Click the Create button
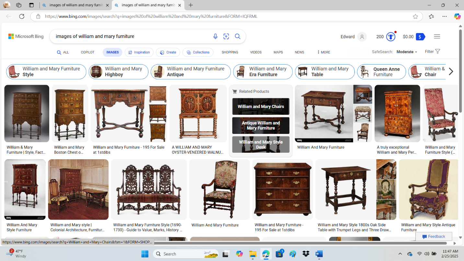Image resolution: width=464 pixels, height=261 pixels. click(x=168, y=52)
